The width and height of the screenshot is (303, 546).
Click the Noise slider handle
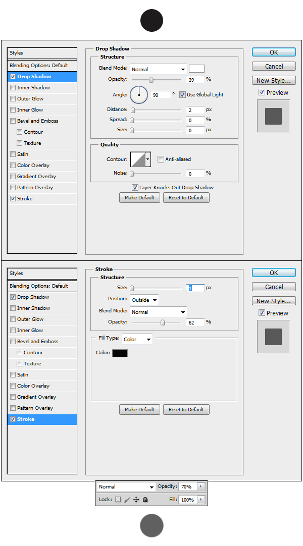pos(132,174)
